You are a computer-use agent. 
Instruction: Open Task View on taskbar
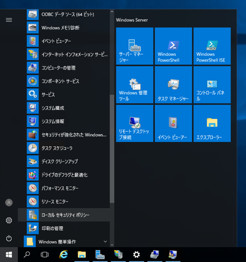45,255
